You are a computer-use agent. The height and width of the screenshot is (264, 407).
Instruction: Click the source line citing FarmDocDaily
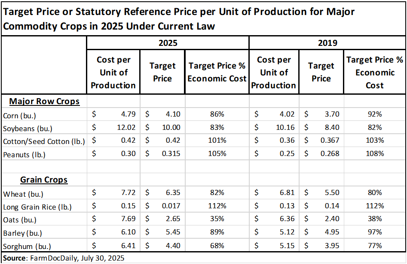(x=64, y=258)
